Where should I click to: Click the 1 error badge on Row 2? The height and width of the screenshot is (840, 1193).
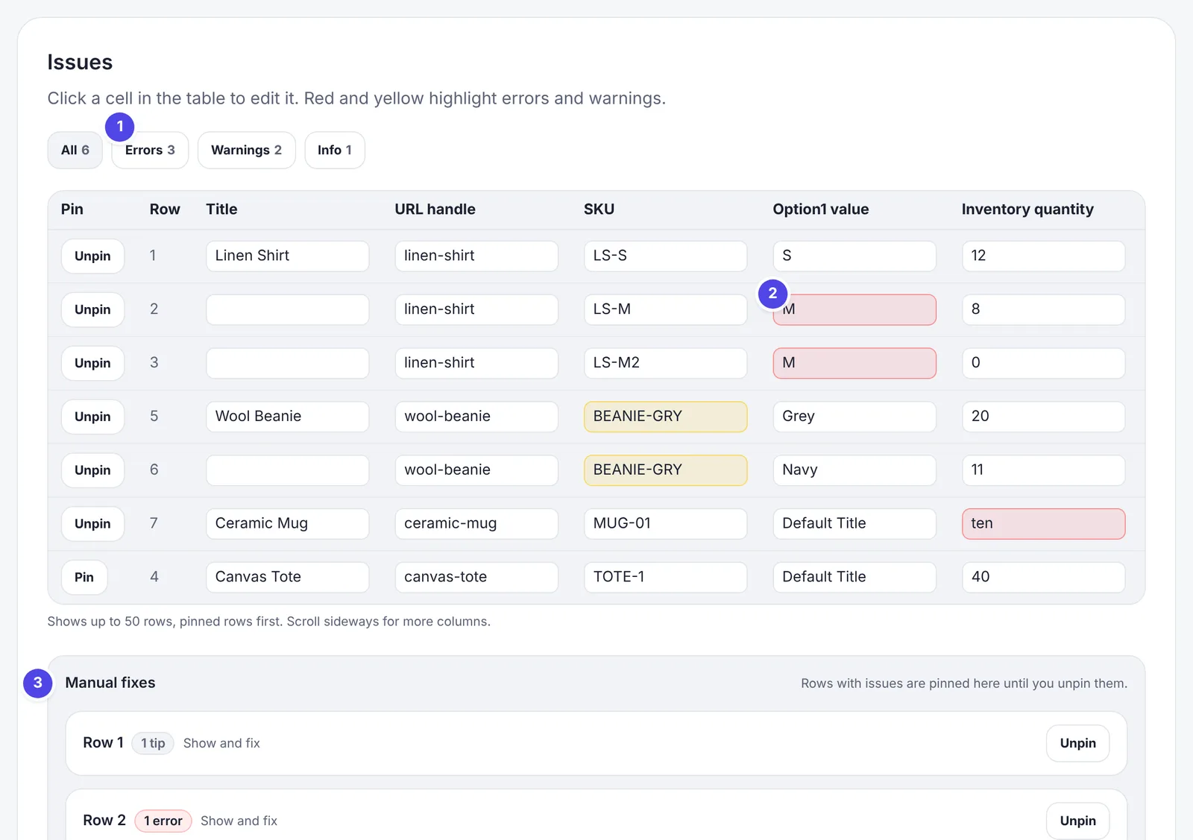(163, 821)
